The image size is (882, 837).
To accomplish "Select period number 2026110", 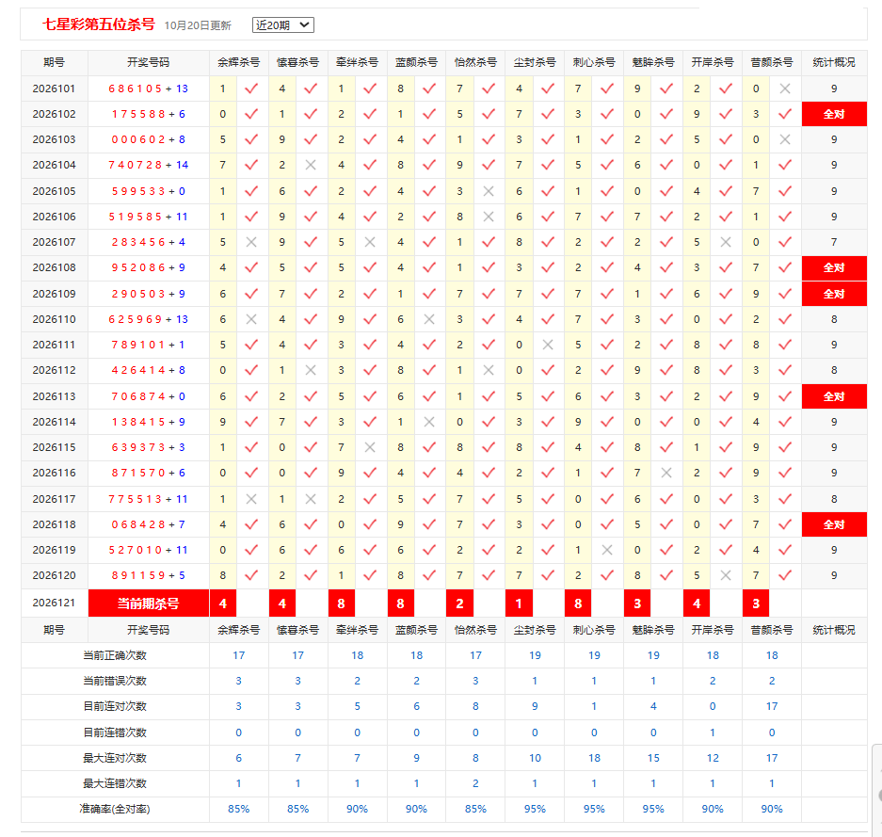I will click(54, 319).
